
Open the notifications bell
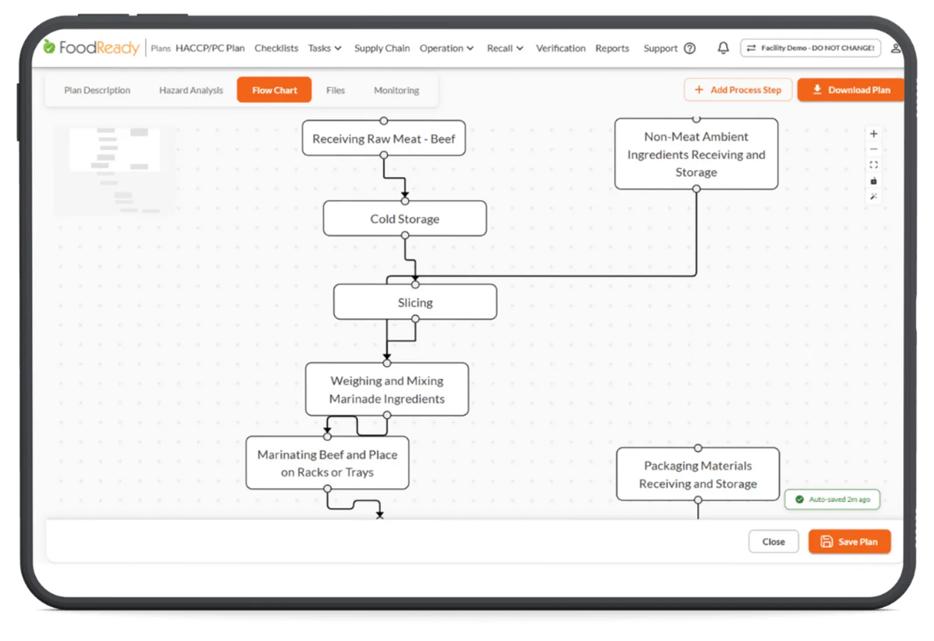723,48
